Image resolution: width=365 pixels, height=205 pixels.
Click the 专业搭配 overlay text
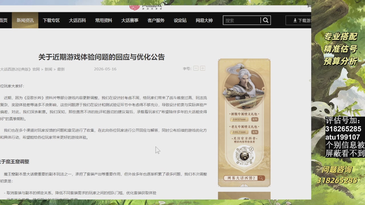click(340, 36)
